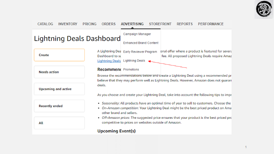Select Early Reviewer Program entry
This screenshot has height=154, width=274.
click(x=140, y=52)
